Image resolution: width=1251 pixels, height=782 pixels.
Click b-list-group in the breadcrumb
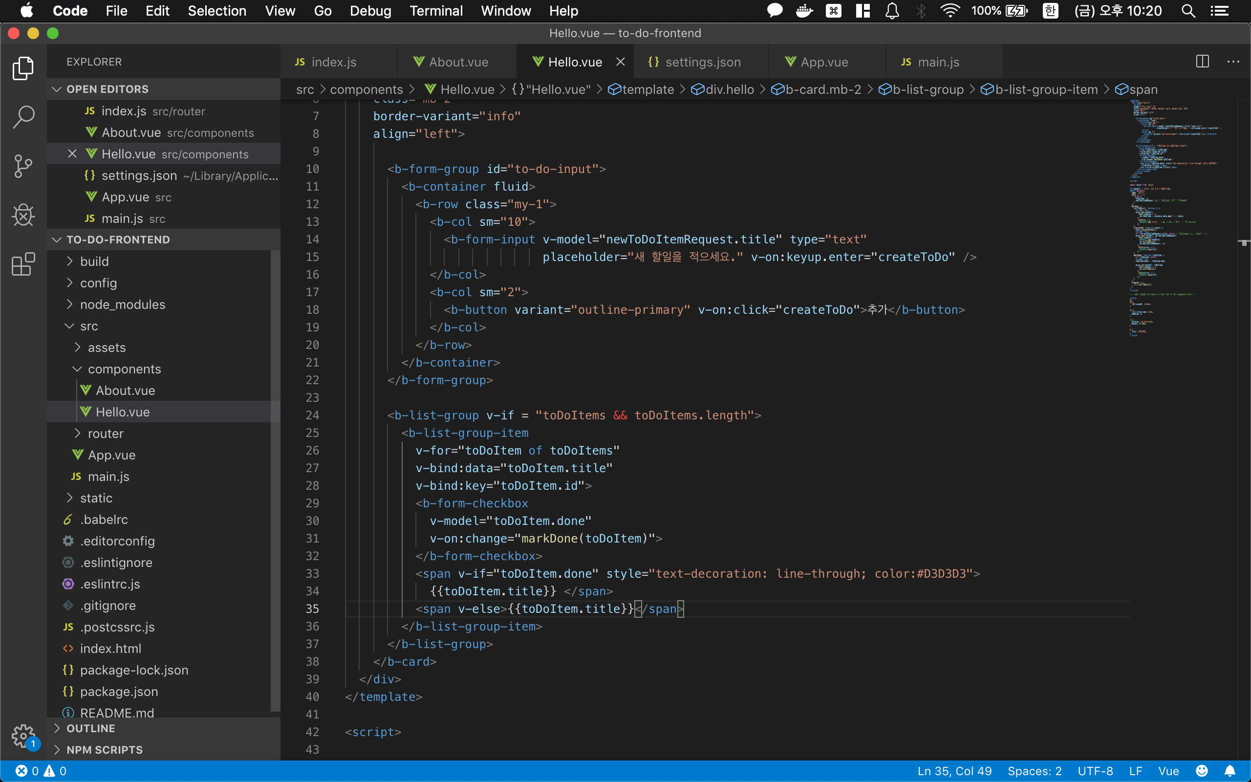coord(928,89)
